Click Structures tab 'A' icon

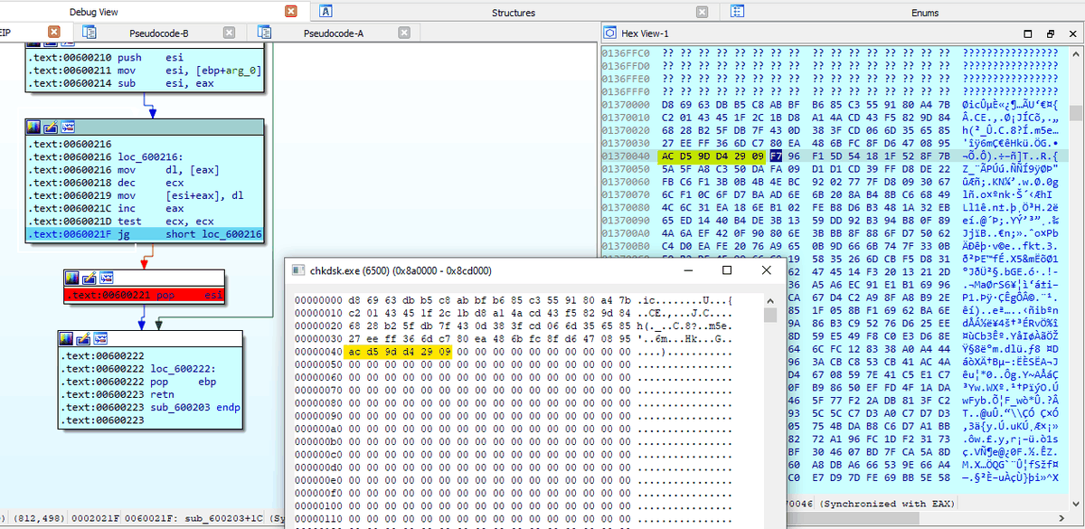point(326,12)
